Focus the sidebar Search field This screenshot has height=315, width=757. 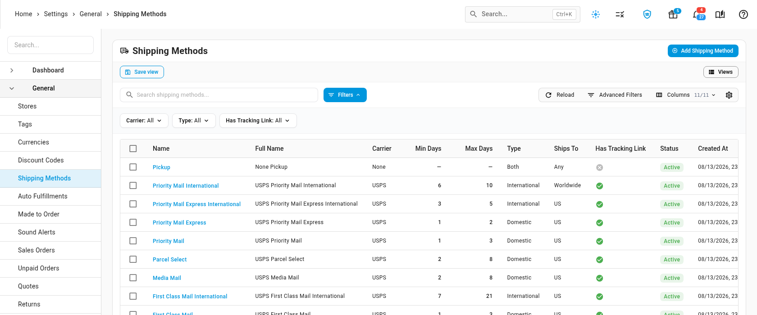pyautogui.click(x=50, y=45)
